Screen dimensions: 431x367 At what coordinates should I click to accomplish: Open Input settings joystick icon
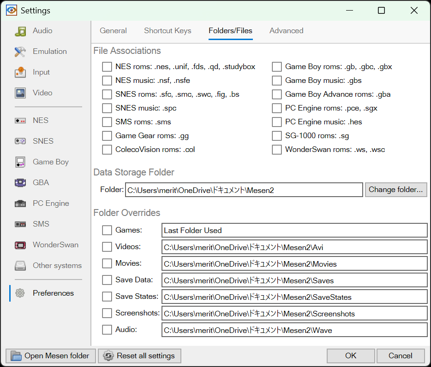click(x=20, y=72)
